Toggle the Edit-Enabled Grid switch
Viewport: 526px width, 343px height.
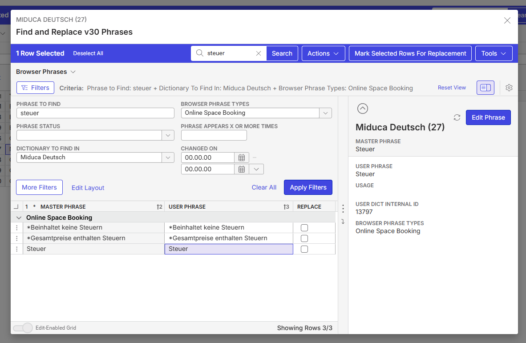[23, 328]
